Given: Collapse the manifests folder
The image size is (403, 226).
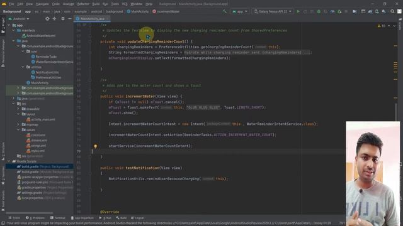Looking at the screenshot, I should (x=14, y=30).
